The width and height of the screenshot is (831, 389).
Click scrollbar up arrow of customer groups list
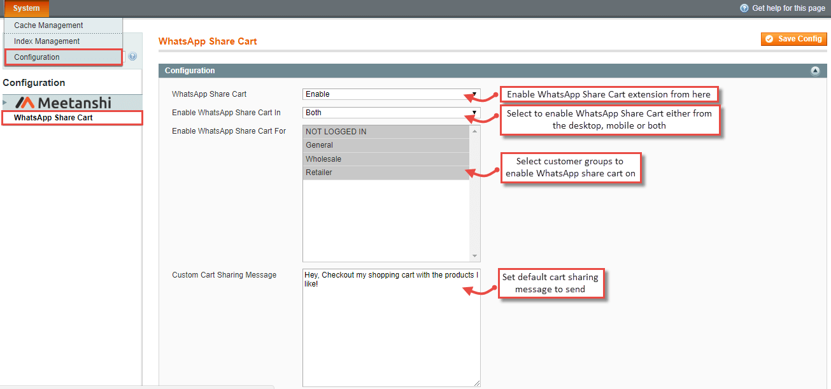(474, 131)
